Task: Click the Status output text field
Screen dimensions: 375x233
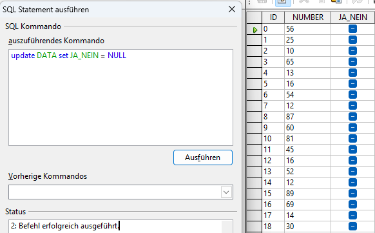Action: click(115, 227)
